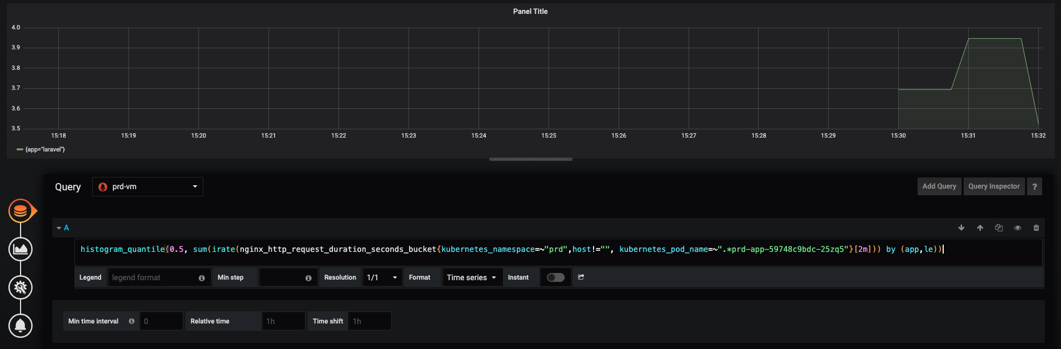The image size is (1061, 349).
Task: Toggle visibility of query A
Action: (1018, 228)
